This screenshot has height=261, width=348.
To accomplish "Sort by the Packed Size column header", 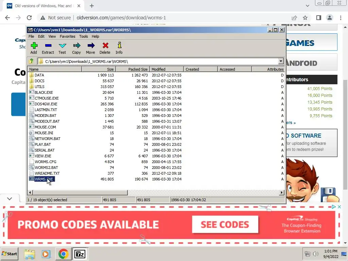I will click(133, 69).
